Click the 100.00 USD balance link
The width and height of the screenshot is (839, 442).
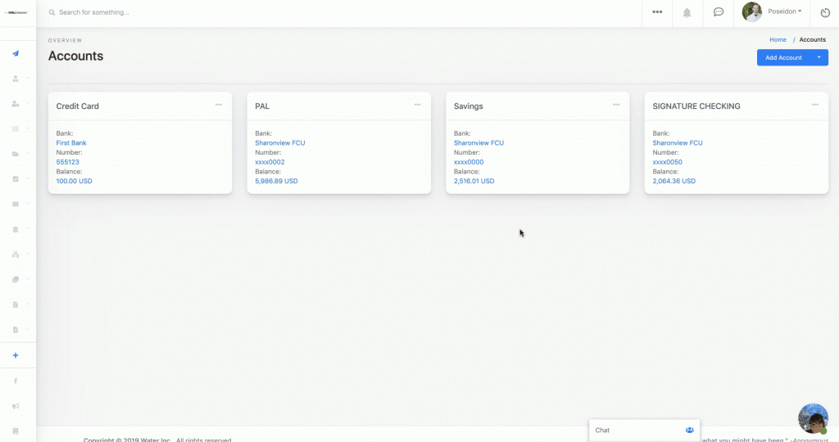(74, 181)
